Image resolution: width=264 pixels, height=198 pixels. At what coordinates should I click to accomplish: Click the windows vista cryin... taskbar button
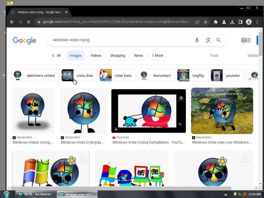[x=77, y=194]
